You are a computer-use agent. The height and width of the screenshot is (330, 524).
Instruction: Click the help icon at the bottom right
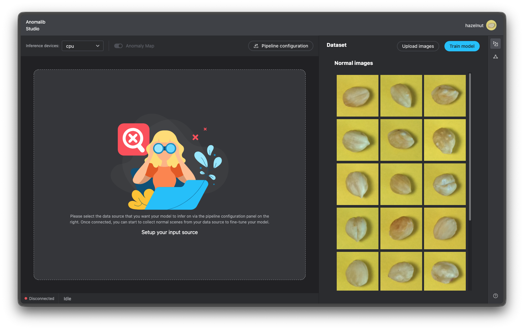click(495, 295)
